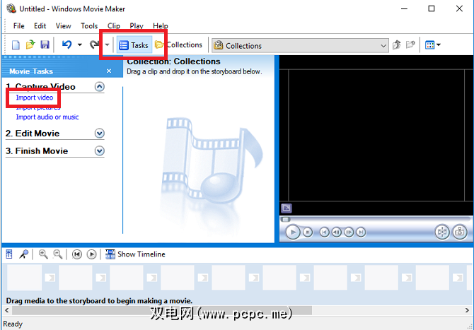Click the Movie Maker title bar app icon

11,8
